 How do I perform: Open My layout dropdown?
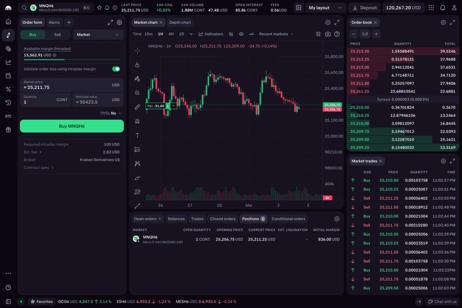[325, 8]
